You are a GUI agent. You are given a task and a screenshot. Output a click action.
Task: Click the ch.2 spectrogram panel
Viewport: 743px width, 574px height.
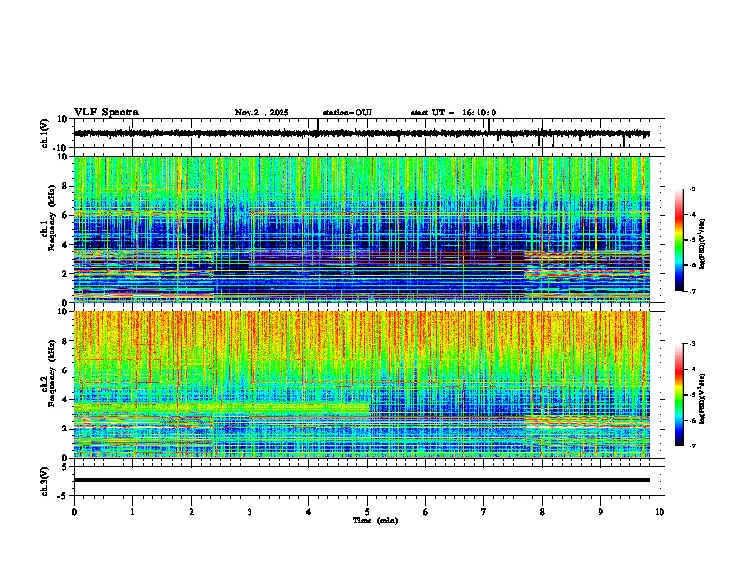tap(362, 385)
